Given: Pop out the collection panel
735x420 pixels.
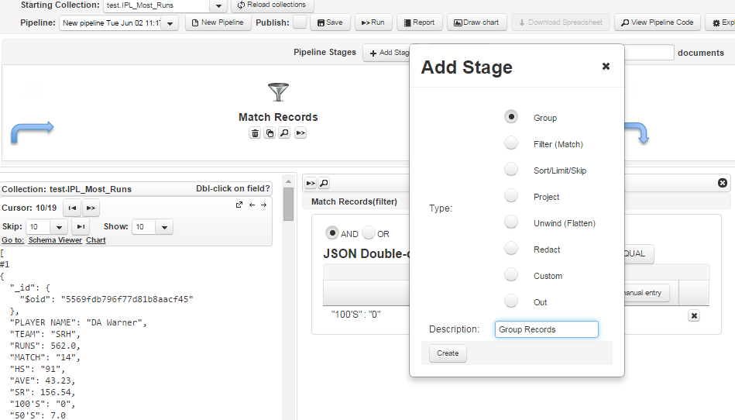Looking at the screenshot, I should coord(239,205).
